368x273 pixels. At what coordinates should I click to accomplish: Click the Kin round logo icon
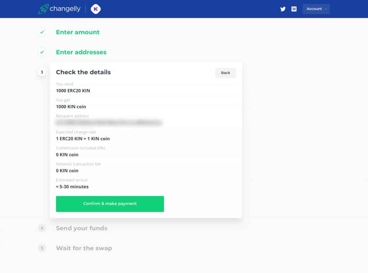tap(96, 9)
